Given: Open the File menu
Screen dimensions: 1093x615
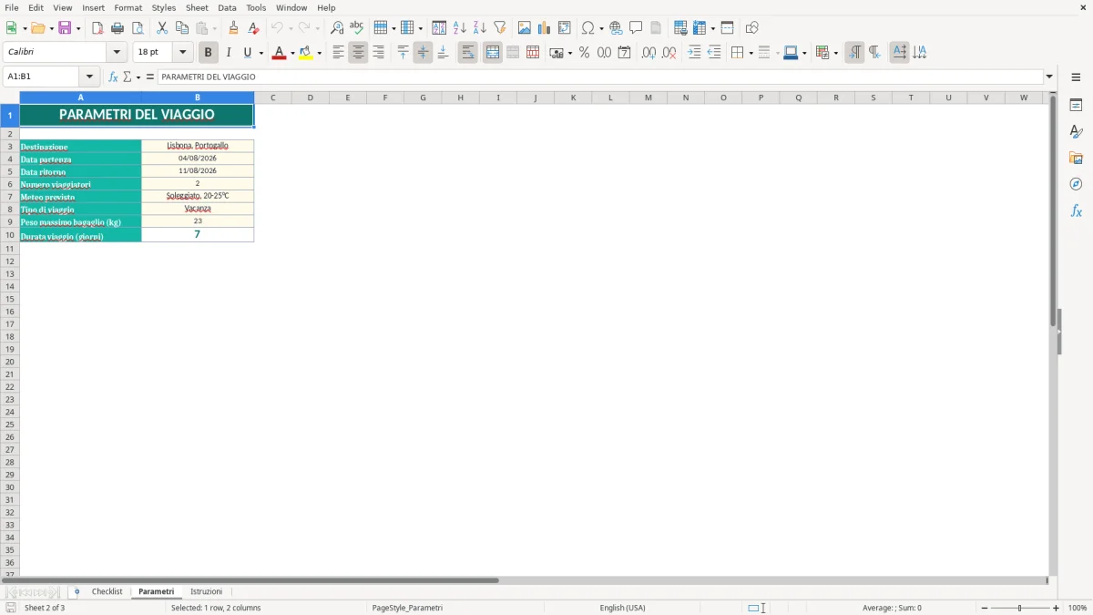Looking at the screenshot, I should pyautogui.click(x=12, y=7).
